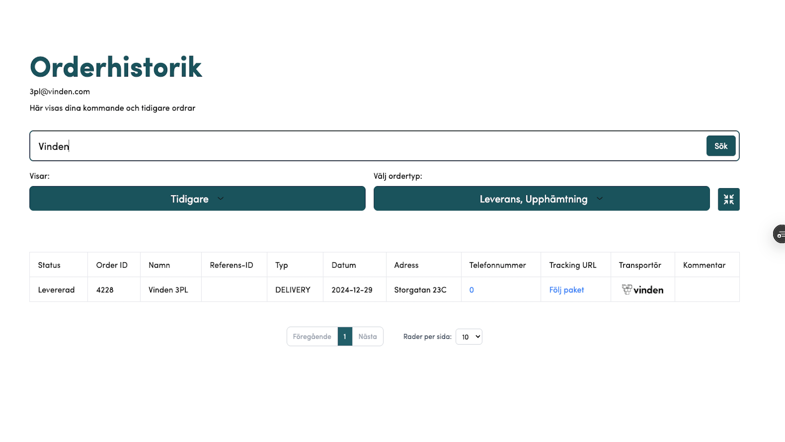Viewport: 785px width, 442px height.
Task: Click the Transportör column header
Action: click(x=643, y=265)
